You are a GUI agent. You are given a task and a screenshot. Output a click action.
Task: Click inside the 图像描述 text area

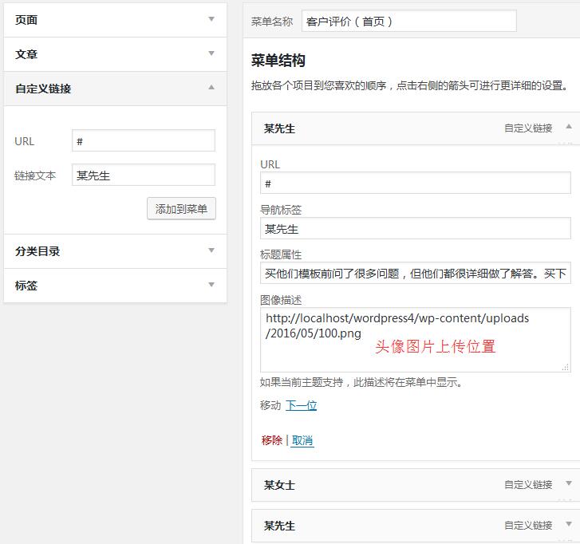pos(415,340)
